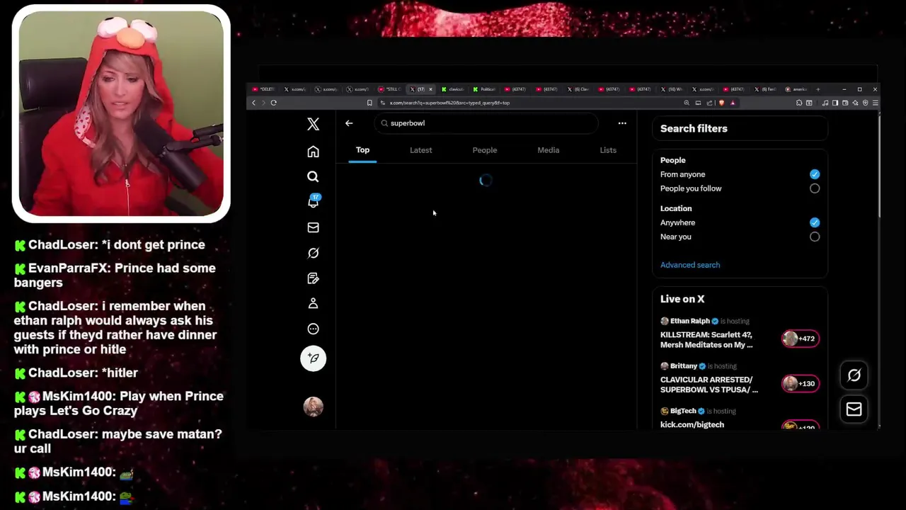Open the Home icon in X sidebar
Viewport: 906px width, 510px height.
313,152
